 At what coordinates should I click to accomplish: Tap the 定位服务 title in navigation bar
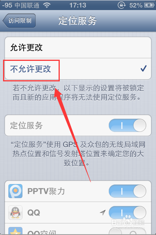pos(77,21)
